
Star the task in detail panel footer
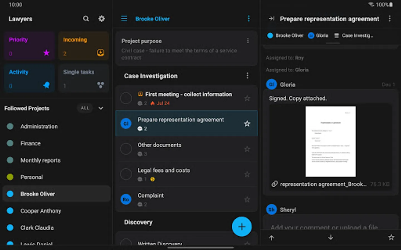pos(391,237)
